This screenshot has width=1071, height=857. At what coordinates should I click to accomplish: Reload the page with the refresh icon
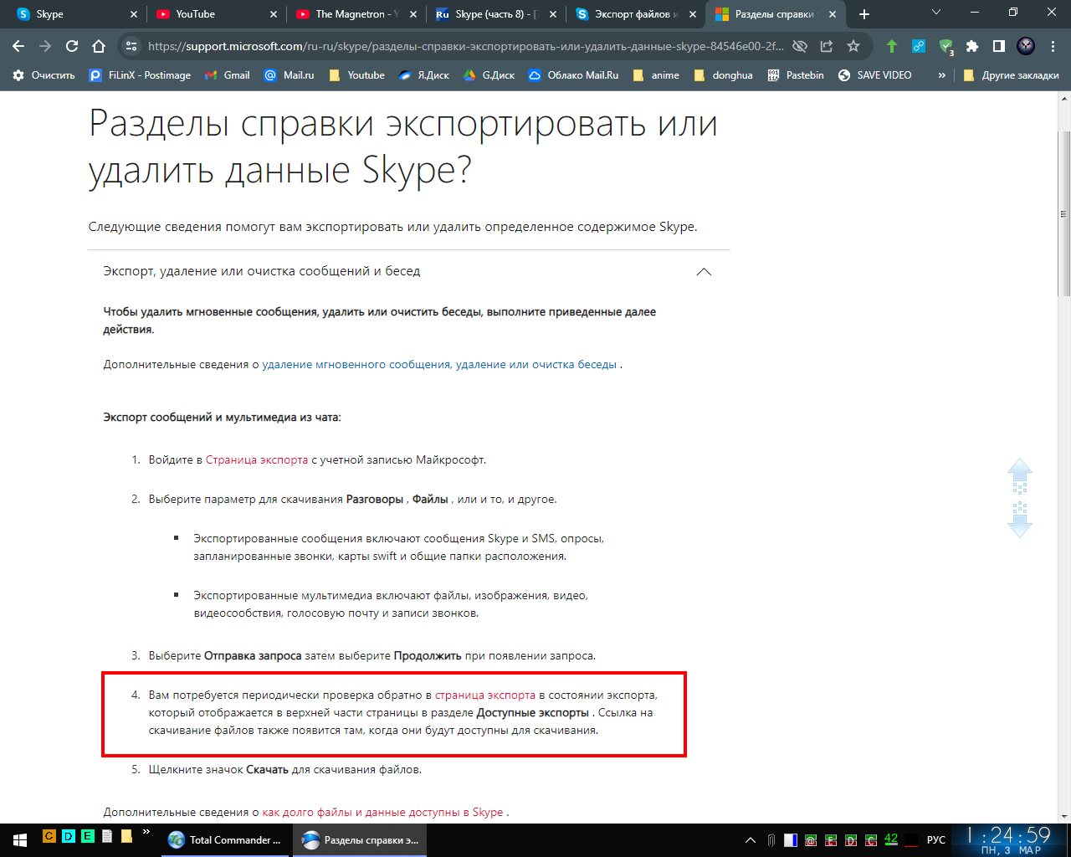tap(72, 47)
